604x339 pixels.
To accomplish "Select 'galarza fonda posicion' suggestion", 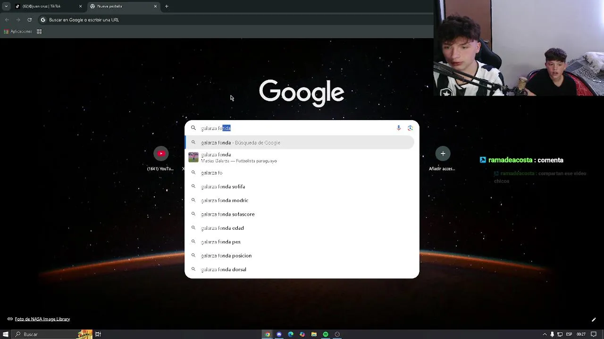I will pos(300,256).
